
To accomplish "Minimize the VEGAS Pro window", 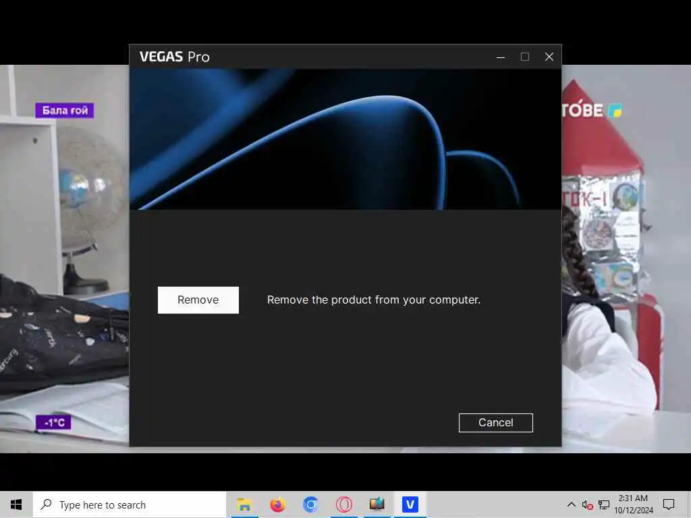I will (x=501, y=57).
